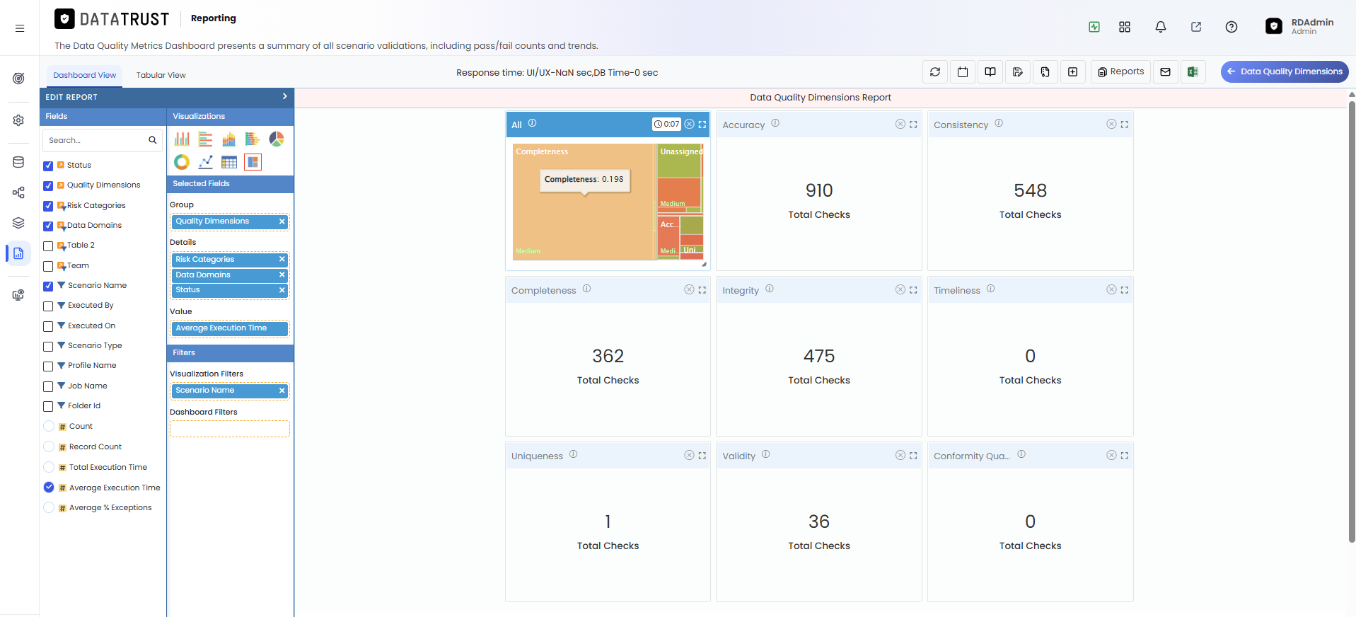This screenshot has width=1356, height=617.
Task: Collapse the Edit Report panel arrow
Action: [284, 96]
